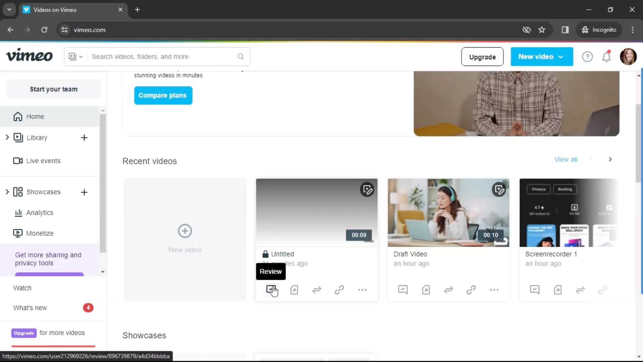
Task: Open the search type filter dropdown
Action: [x=76, y=56]
